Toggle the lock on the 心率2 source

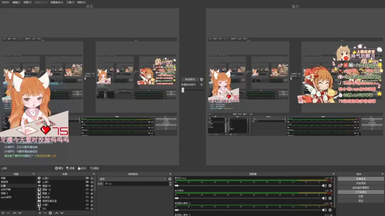[x=92, y=178]
